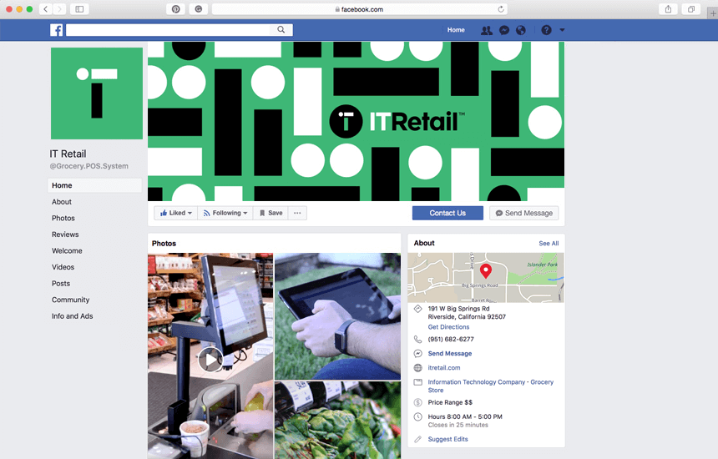Expand the Following dropdown
Screen dimensions: 718x459
[x=225, y=214]
